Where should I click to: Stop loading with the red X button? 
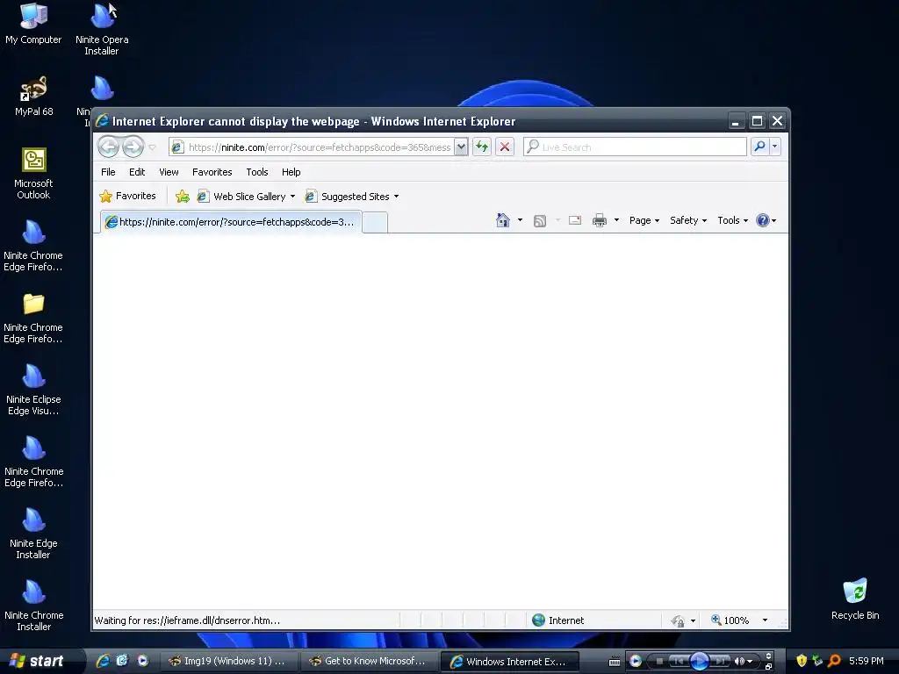pos(505,147)
